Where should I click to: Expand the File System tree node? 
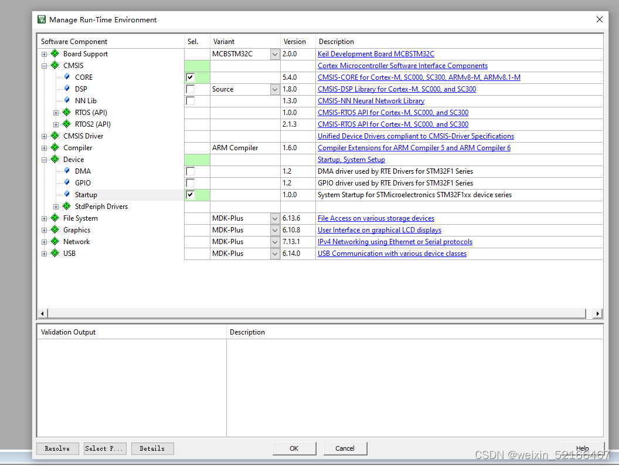click(x=44, y=218)
